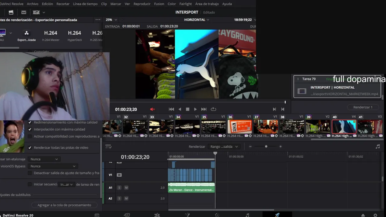The image size is (386, 217).
Task: Click the Home project manager icon
Action: click(363, 215)
